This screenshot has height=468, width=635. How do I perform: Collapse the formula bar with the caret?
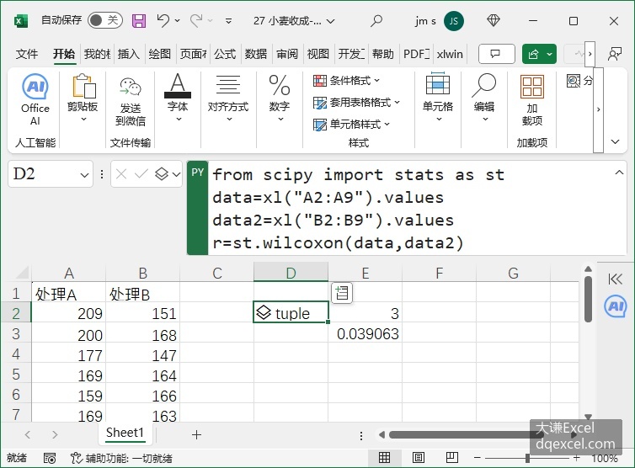tap(619, 173)
